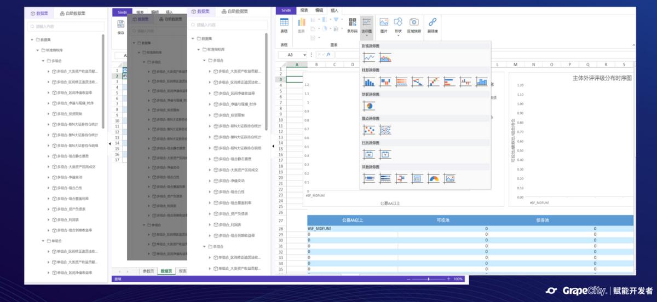Image resolution: width=657 pixels, height=302 pixels.
Task: Collapse the 多组合 folder in left tree
Action: point(43,61)
